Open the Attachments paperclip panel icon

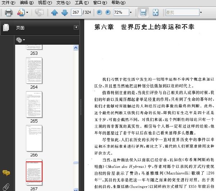coord(6,187)
